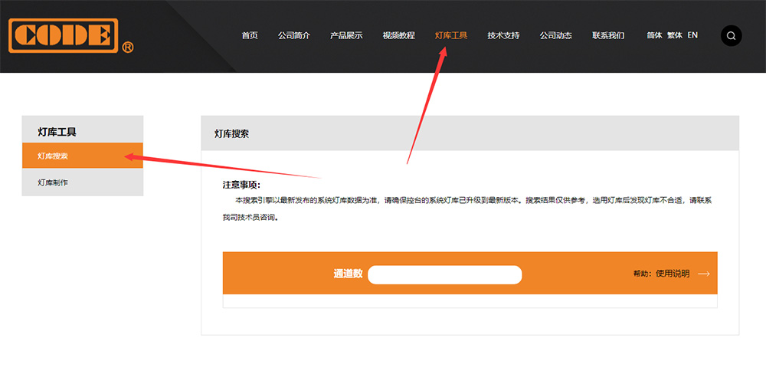Click the 通道数 input field
The height and width of the screenshot is (371, 766).
pos(444,274)
